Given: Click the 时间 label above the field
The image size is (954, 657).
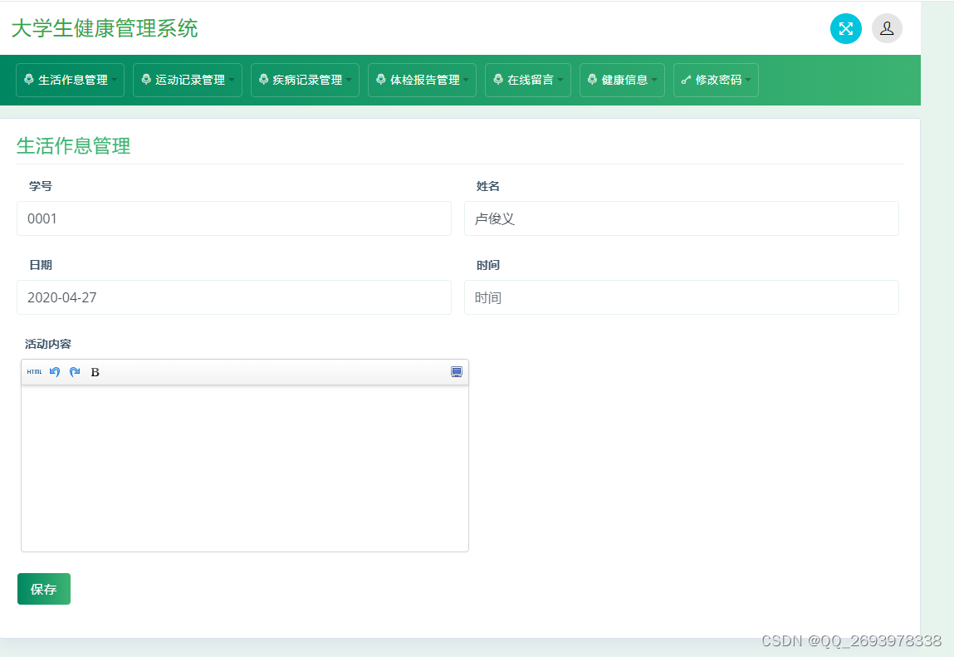Looking at the screenshot, I should tap(488, 265).
